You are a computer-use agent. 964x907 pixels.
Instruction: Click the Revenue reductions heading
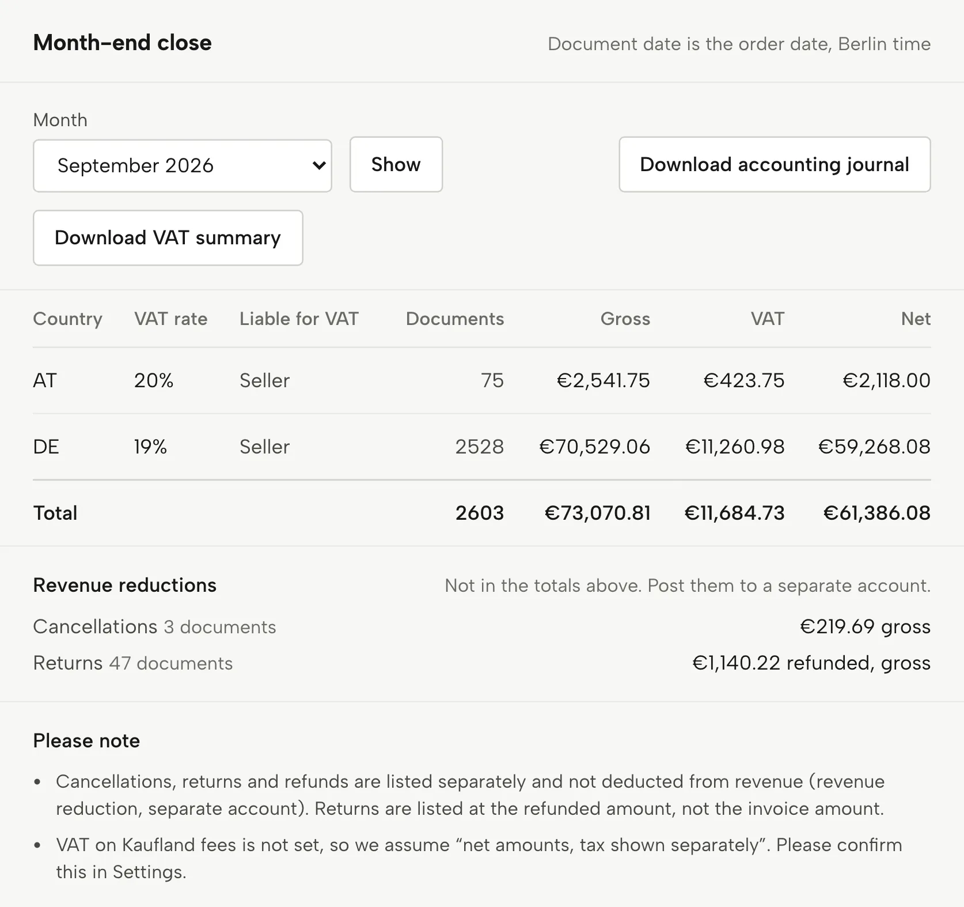[125, 585]
